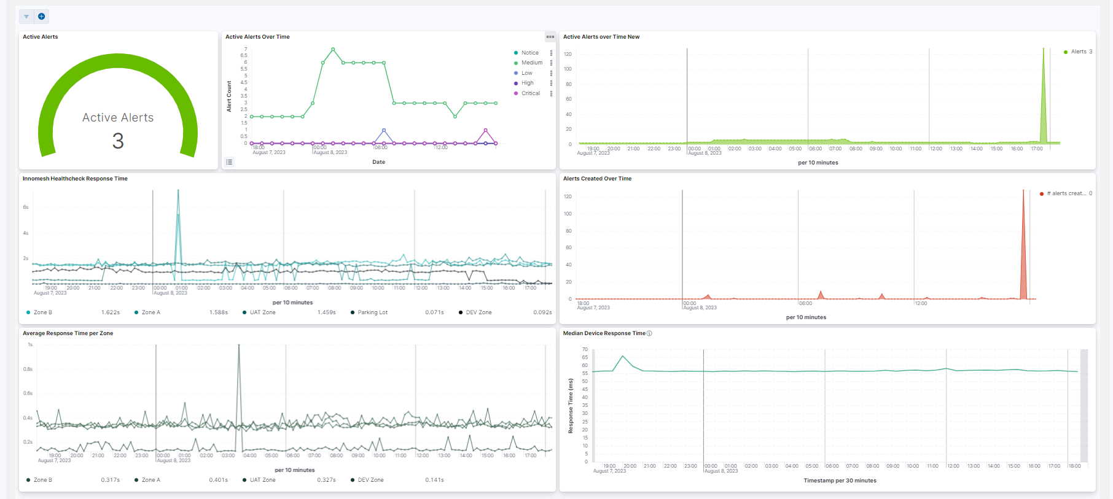
Task: Click Low legend color dot
Action: coord(516,73)
